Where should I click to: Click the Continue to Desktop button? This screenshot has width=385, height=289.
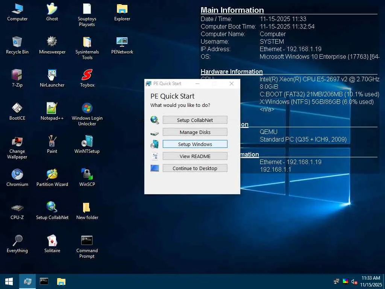click(195, 168)
